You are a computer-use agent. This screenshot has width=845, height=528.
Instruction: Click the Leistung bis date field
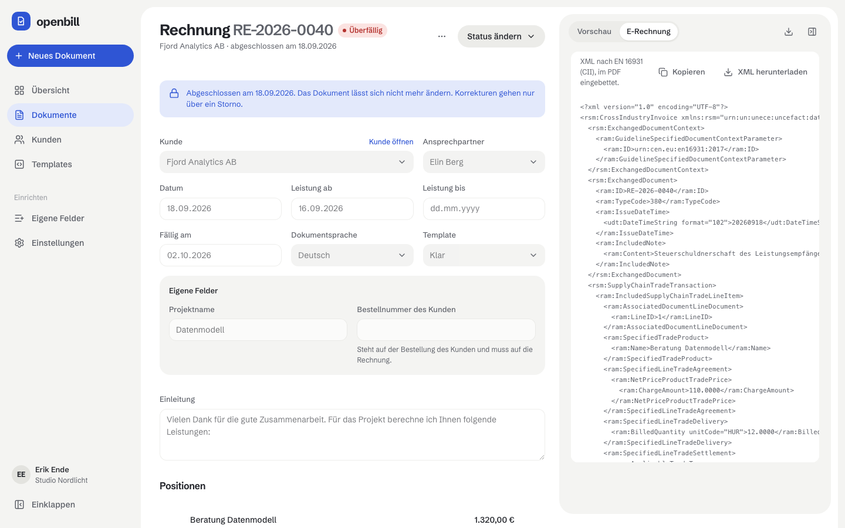(x=484, y=209)
